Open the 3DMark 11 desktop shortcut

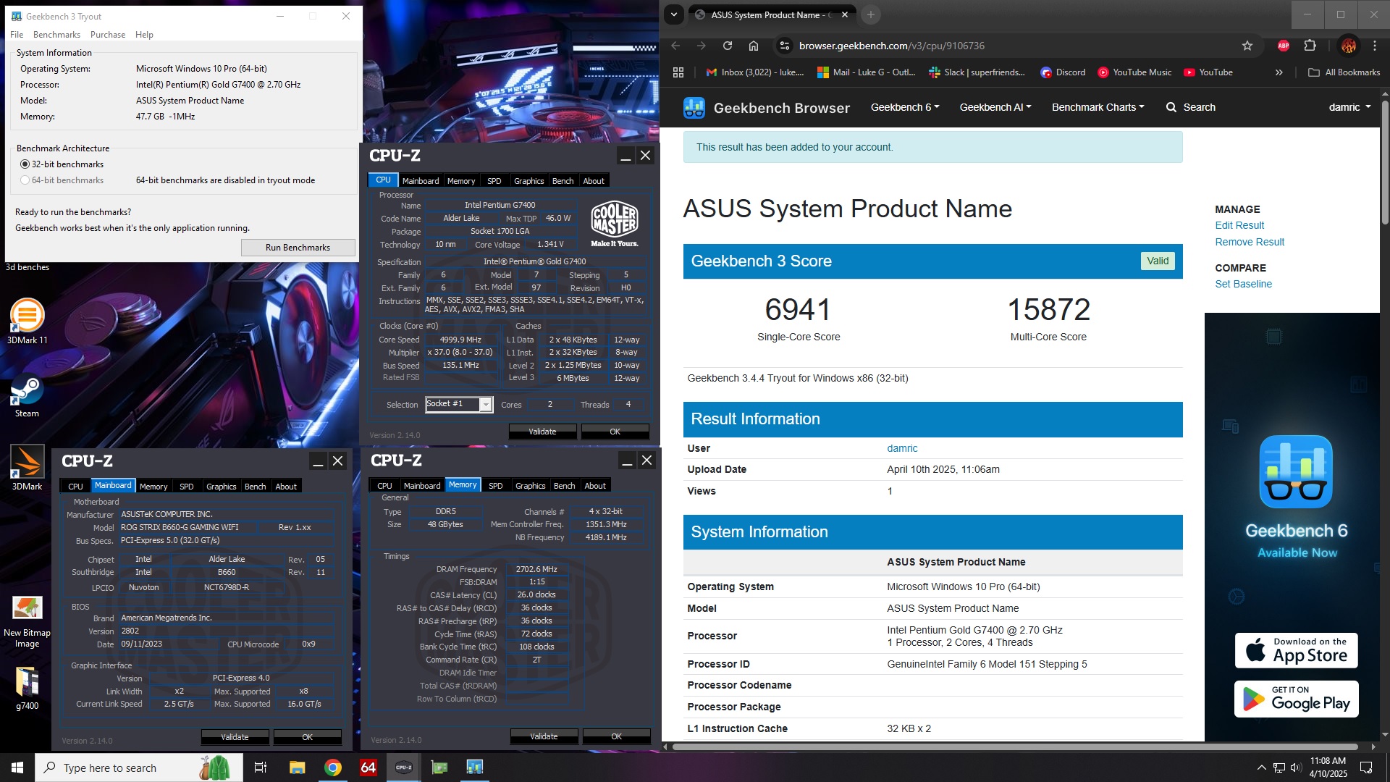click(27, 321)
